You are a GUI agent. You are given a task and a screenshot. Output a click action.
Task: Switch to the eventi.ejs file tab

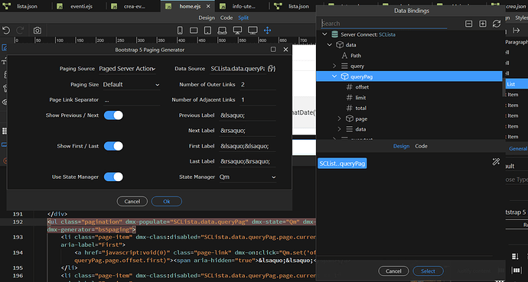click(x=77, y=6)
